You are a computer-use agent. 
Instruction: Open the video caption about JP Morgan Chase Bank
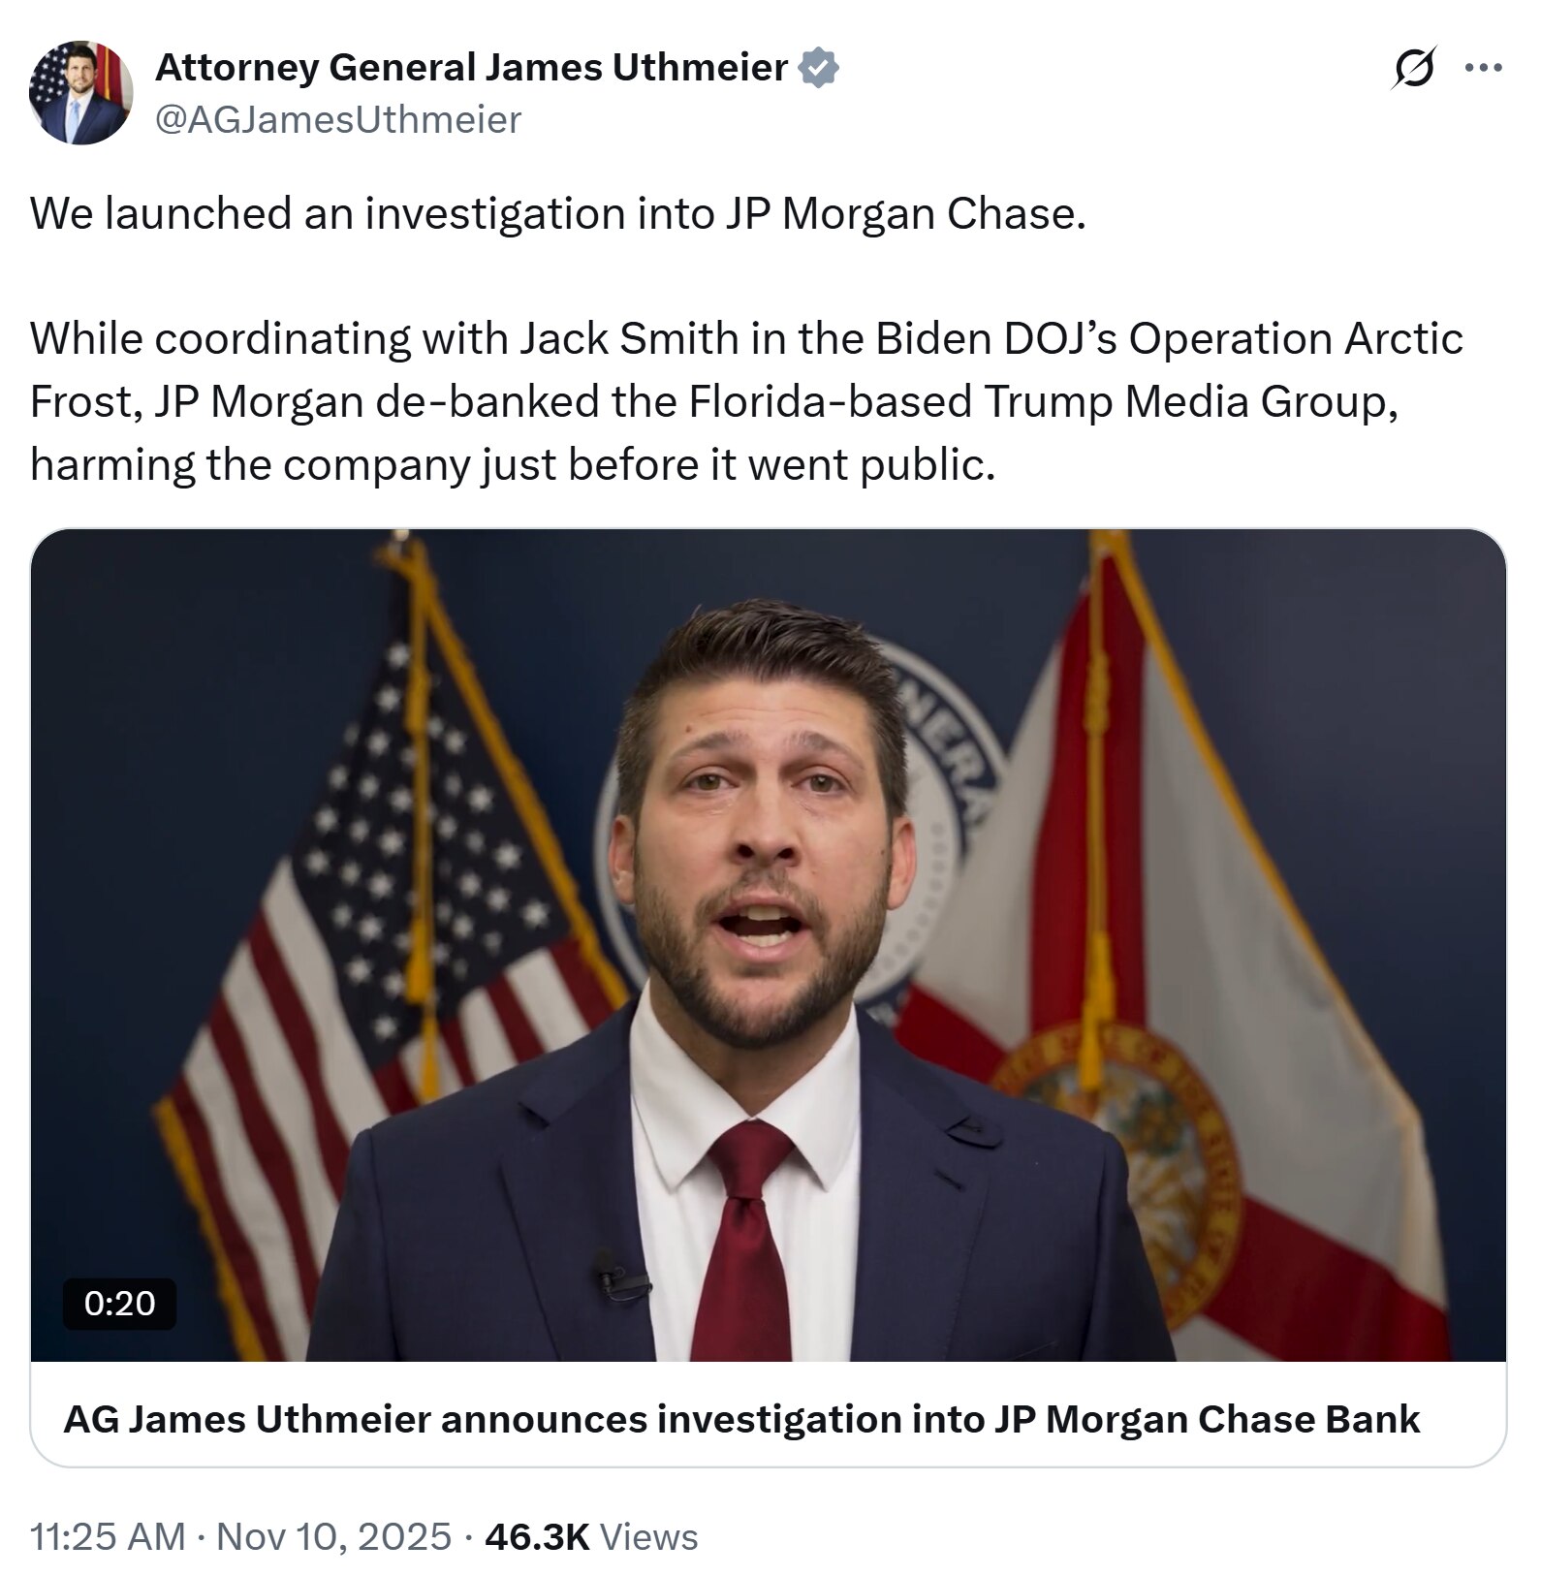click(741, 1419)
